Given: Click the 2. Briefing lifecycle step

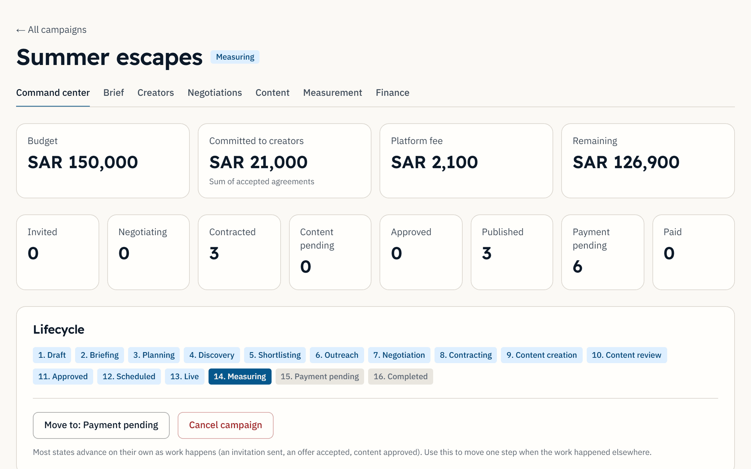Looking at the screenshot, I should (100, 355).
